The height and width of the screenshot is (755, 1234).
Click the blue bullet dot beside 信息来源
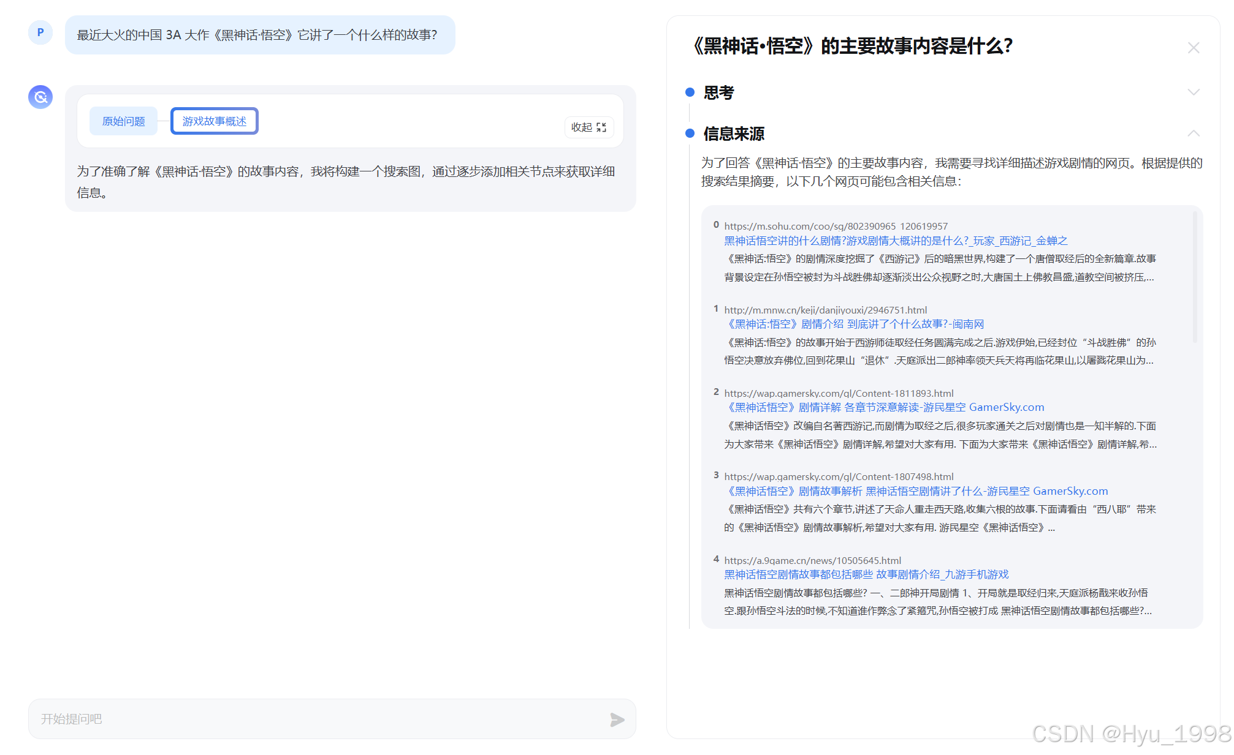(x=690, y=133)
